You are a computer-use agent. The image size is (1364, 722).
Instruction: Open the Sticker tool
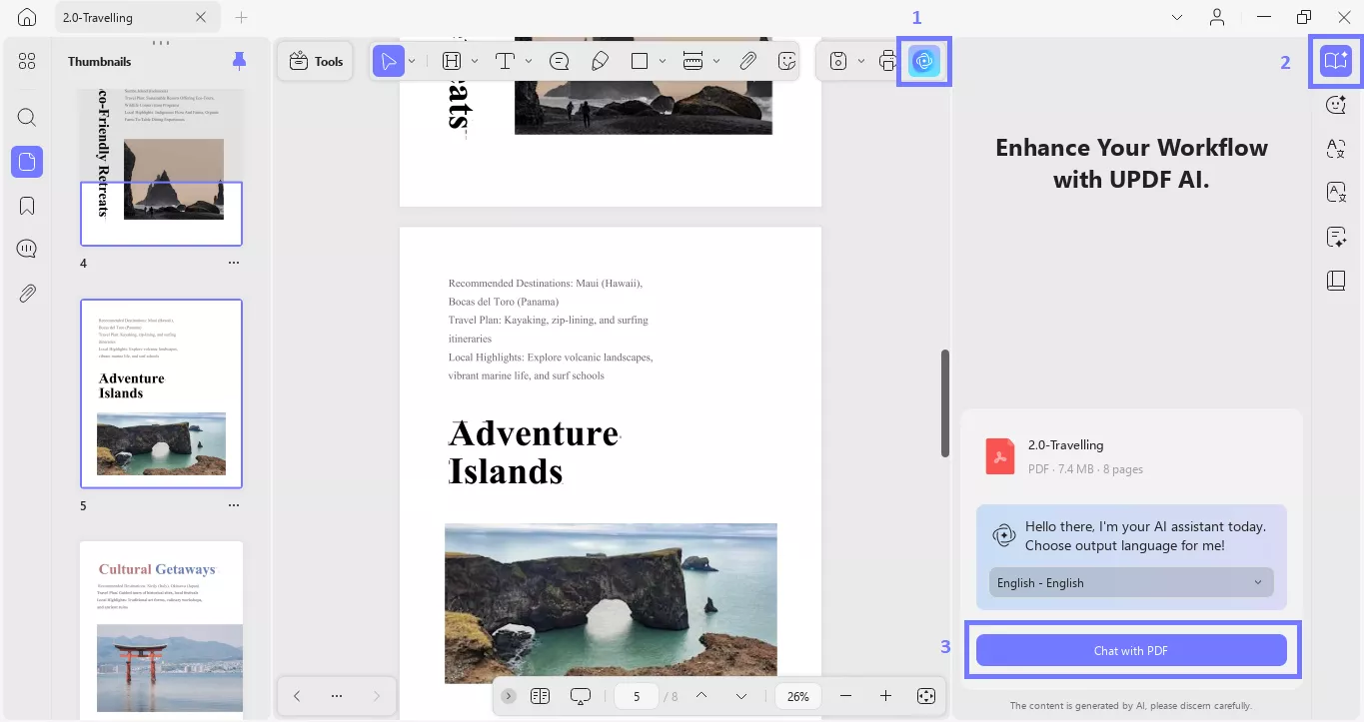pyautogui.click(x=786, y=60)
